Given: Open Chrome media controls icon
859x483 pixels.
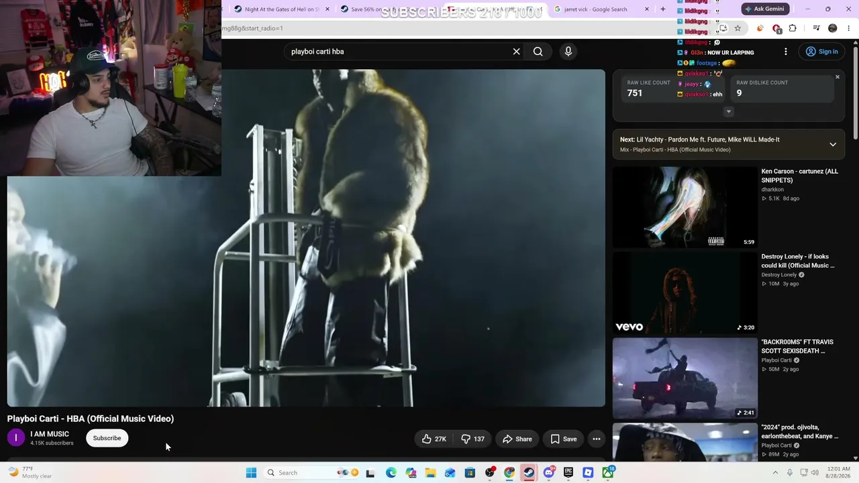Looking at the screenshot, I should 816,28.
